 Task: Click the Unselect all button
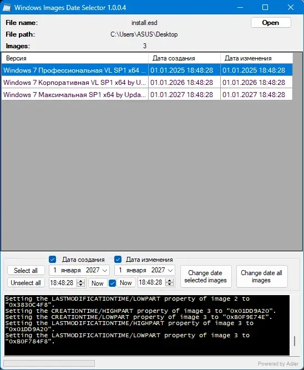[x=26, y=282]
